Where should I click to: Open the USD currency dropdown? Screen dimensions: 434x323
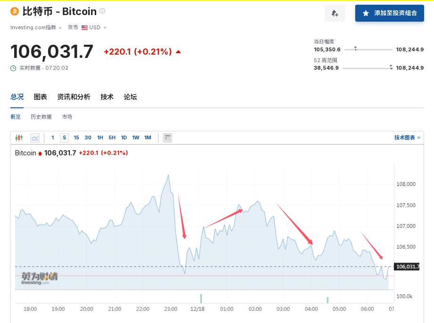94,27
